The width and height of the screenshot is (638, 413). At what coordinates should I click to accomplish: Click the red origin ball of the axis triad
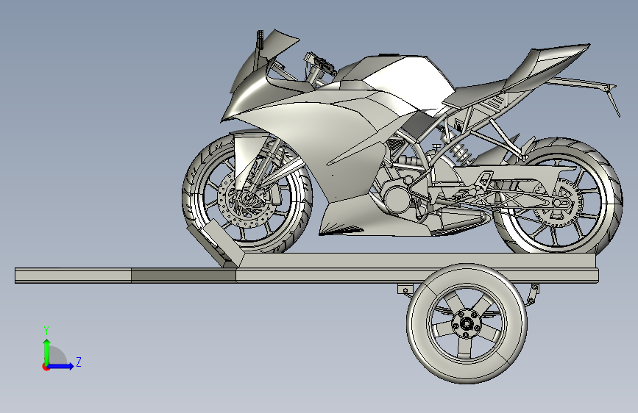46,367
